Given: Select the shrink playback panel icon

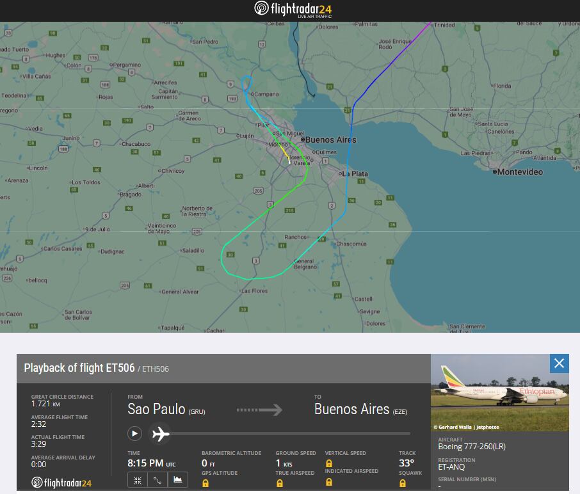Looking at the screenshot, I should (137, 479).
